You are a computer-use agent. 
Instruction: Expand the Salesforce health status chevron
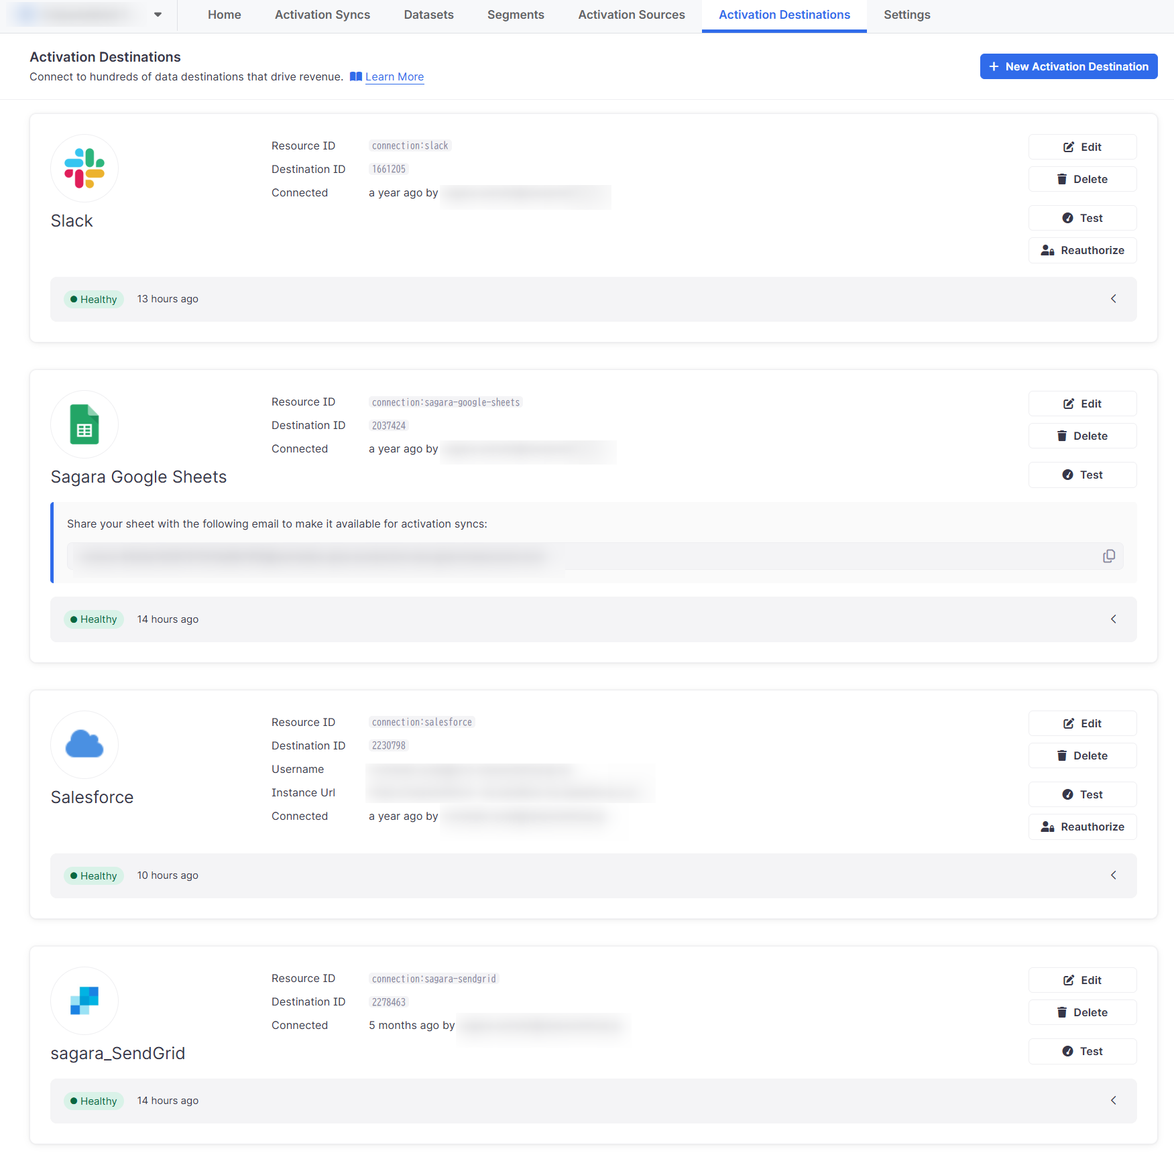pyautogui.click(x=1113, y=875)
